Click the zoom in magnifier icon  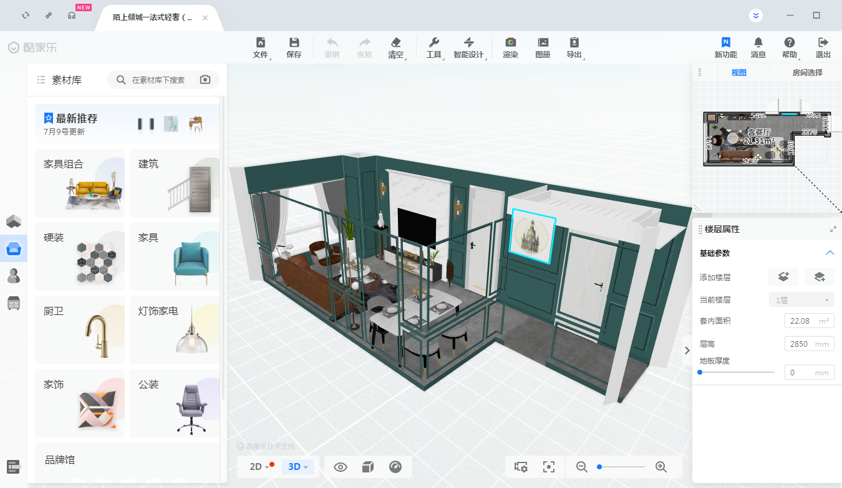pyautogui.click(x=661, y=467)
